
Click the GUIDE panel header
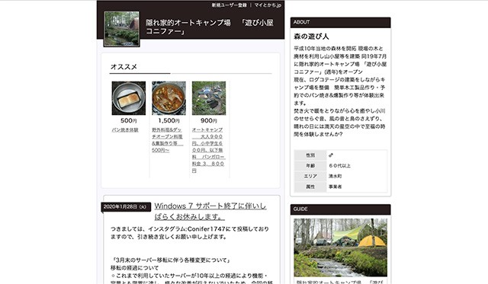[341, 209]
